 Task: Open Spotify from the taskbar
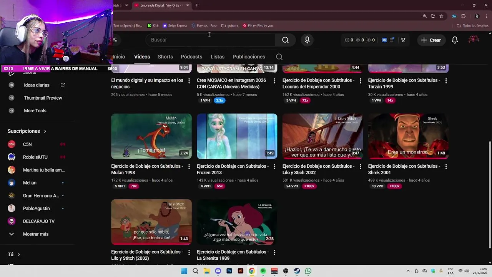tap(263, 271)
